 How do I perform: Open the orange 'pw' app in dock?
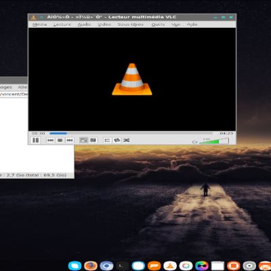pos(154,266)
